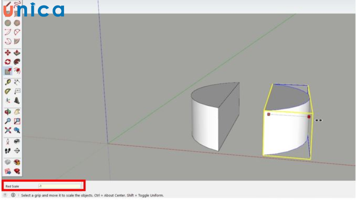The width and height of the screenshot is (356, 200).
Task: Select the Zoom magnifier tool
Action: [x=8, y=121]
